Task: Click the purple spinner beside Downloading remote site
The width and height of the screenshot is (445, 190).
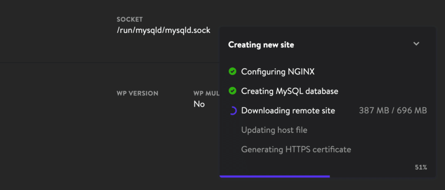Action: click(232, 111)
